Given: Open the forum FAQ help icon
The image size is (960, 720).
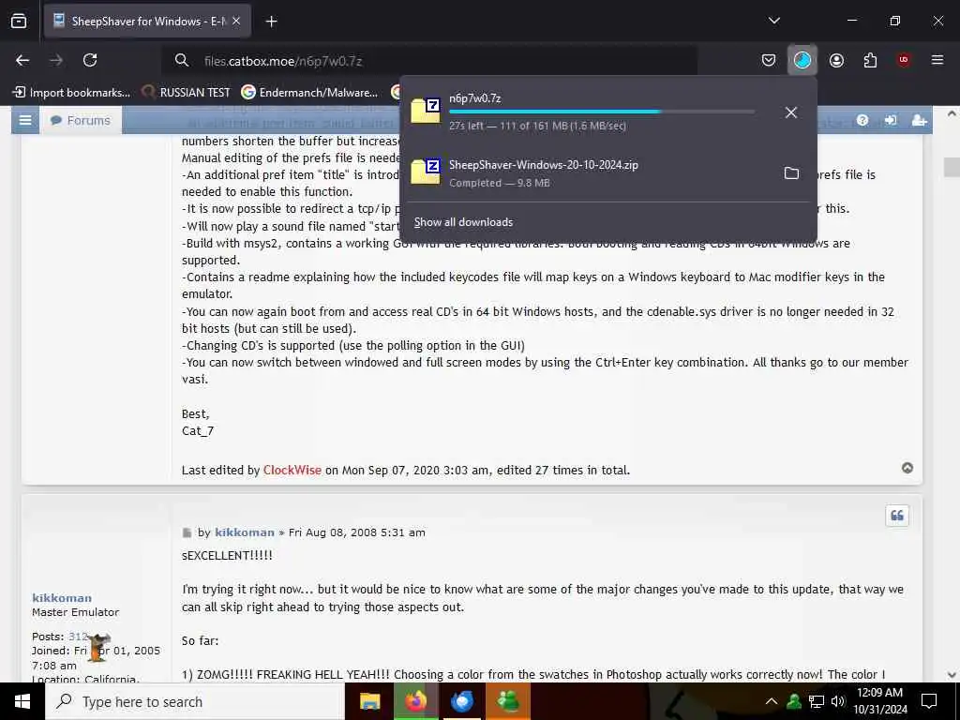Looking at the screenshot, I should coord(862,121).
